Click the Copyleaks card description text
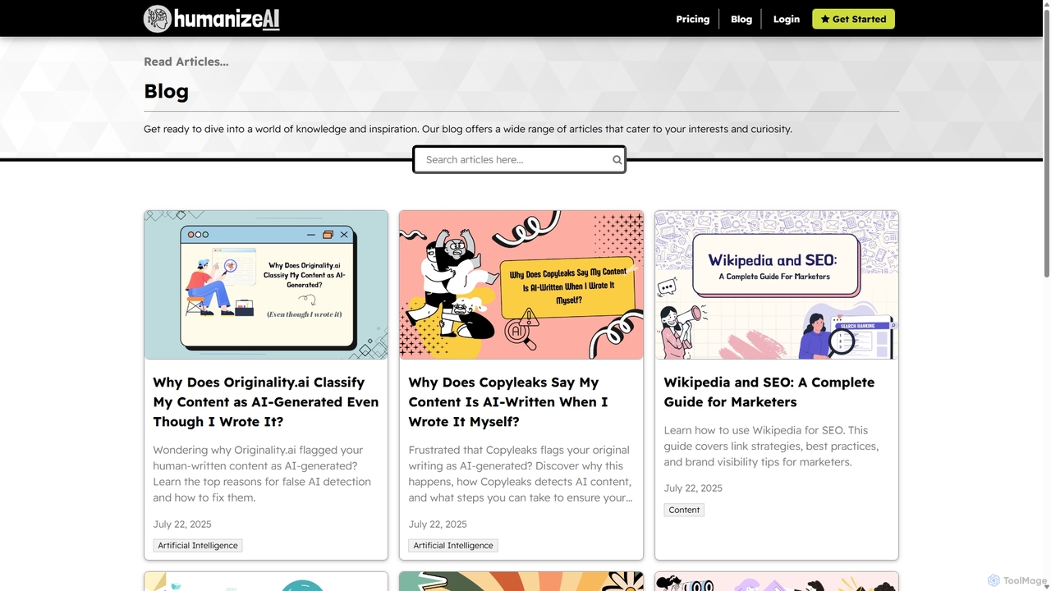The width and height of the screenshot is (1051, 591). tap(521, 474)
